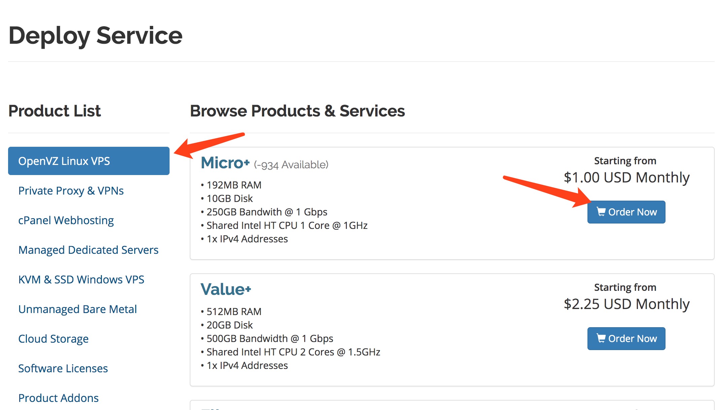Click the $2.25 USD Monthly price text
The height and width of the screenshot is (410, 718).
626,304
